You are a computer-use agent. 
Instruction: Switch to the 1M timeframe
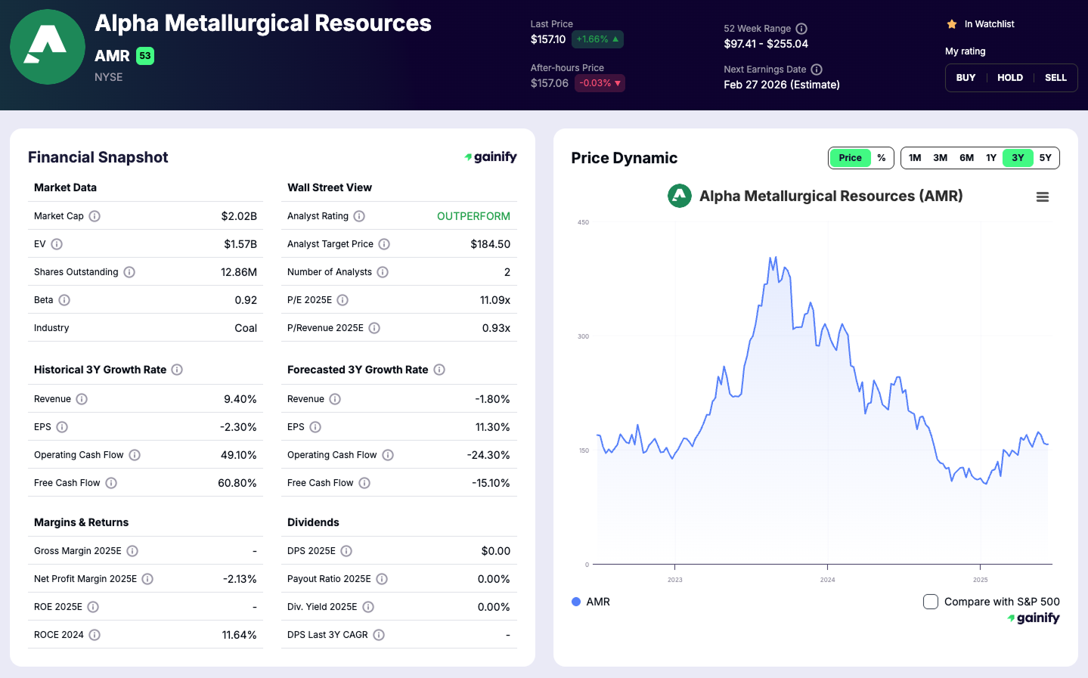pos(915,158)
